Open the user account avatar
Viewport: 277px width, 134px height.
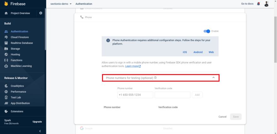coord(266,4)
